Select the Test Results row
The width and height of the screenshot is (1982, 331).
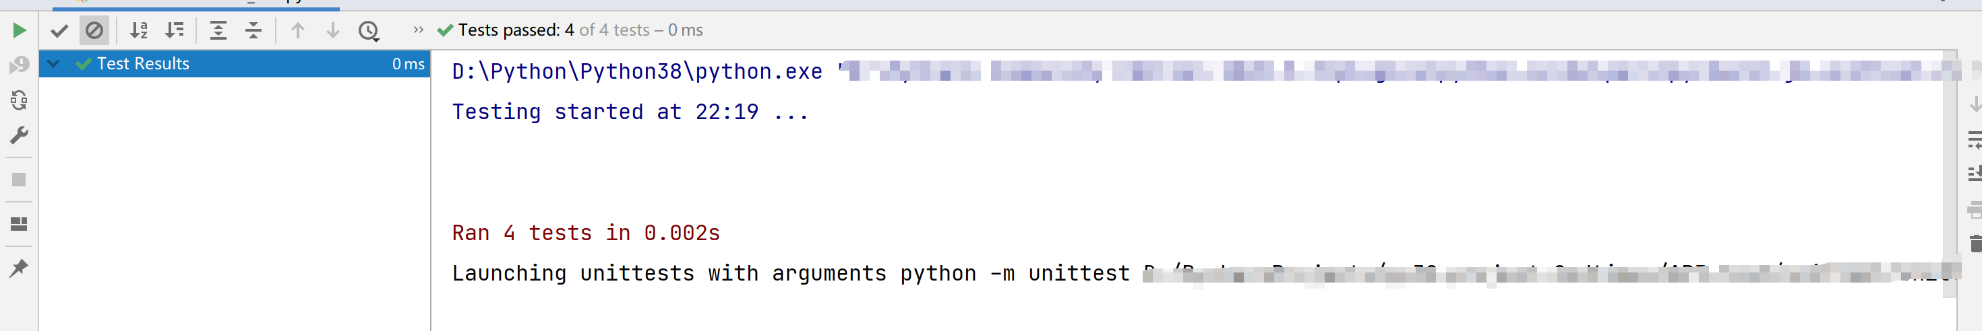click(235, 64)
